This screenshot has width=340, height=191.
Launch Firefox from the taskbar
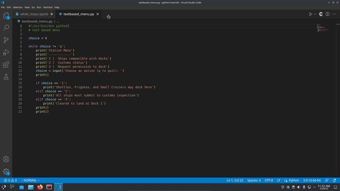coord(40,187)
